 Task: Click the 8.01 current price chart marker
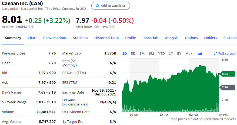[228, 74]
